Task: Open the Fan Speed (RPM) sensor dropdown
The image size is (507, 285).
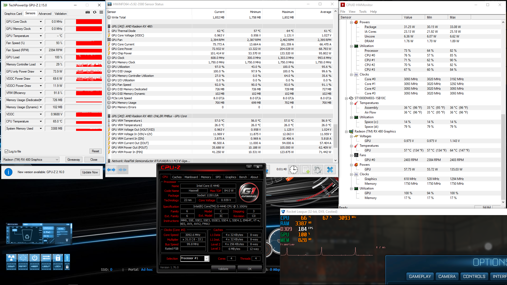Action: (x=41, y=50)
